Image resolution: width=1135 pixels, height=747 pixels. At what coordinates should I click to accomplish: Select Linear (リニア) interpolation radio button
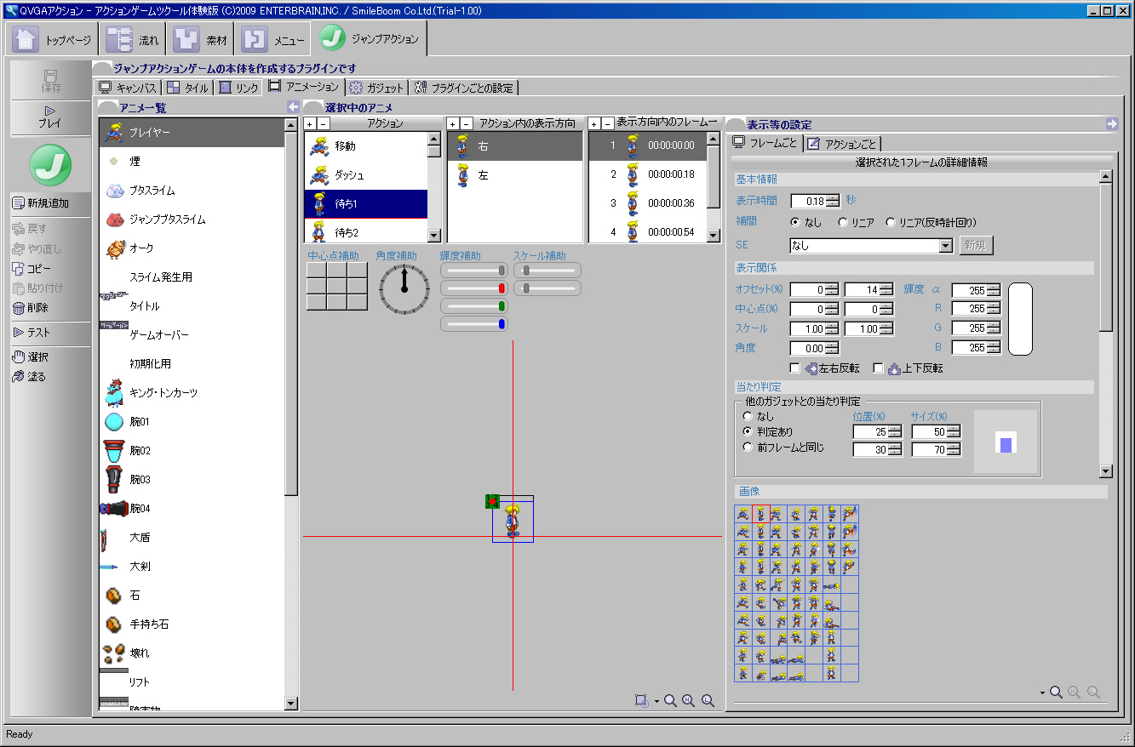(x=843, y=223)
